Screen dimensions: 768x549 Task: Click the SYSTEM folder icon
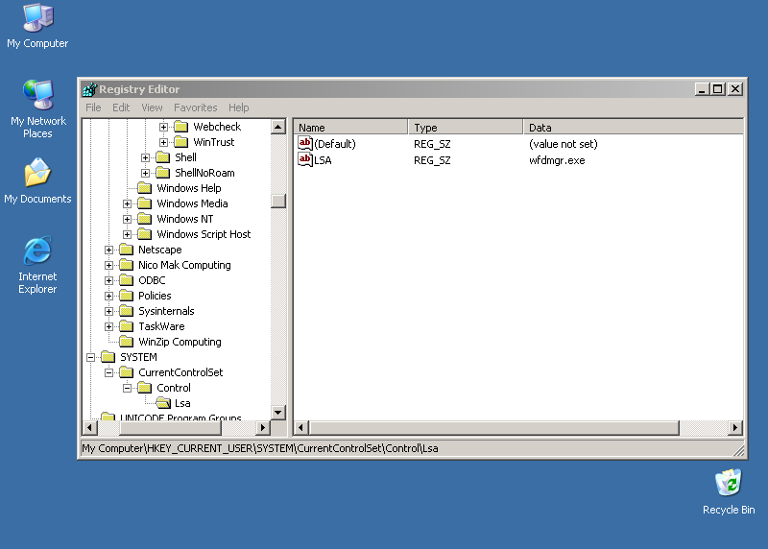coord(108,357)
